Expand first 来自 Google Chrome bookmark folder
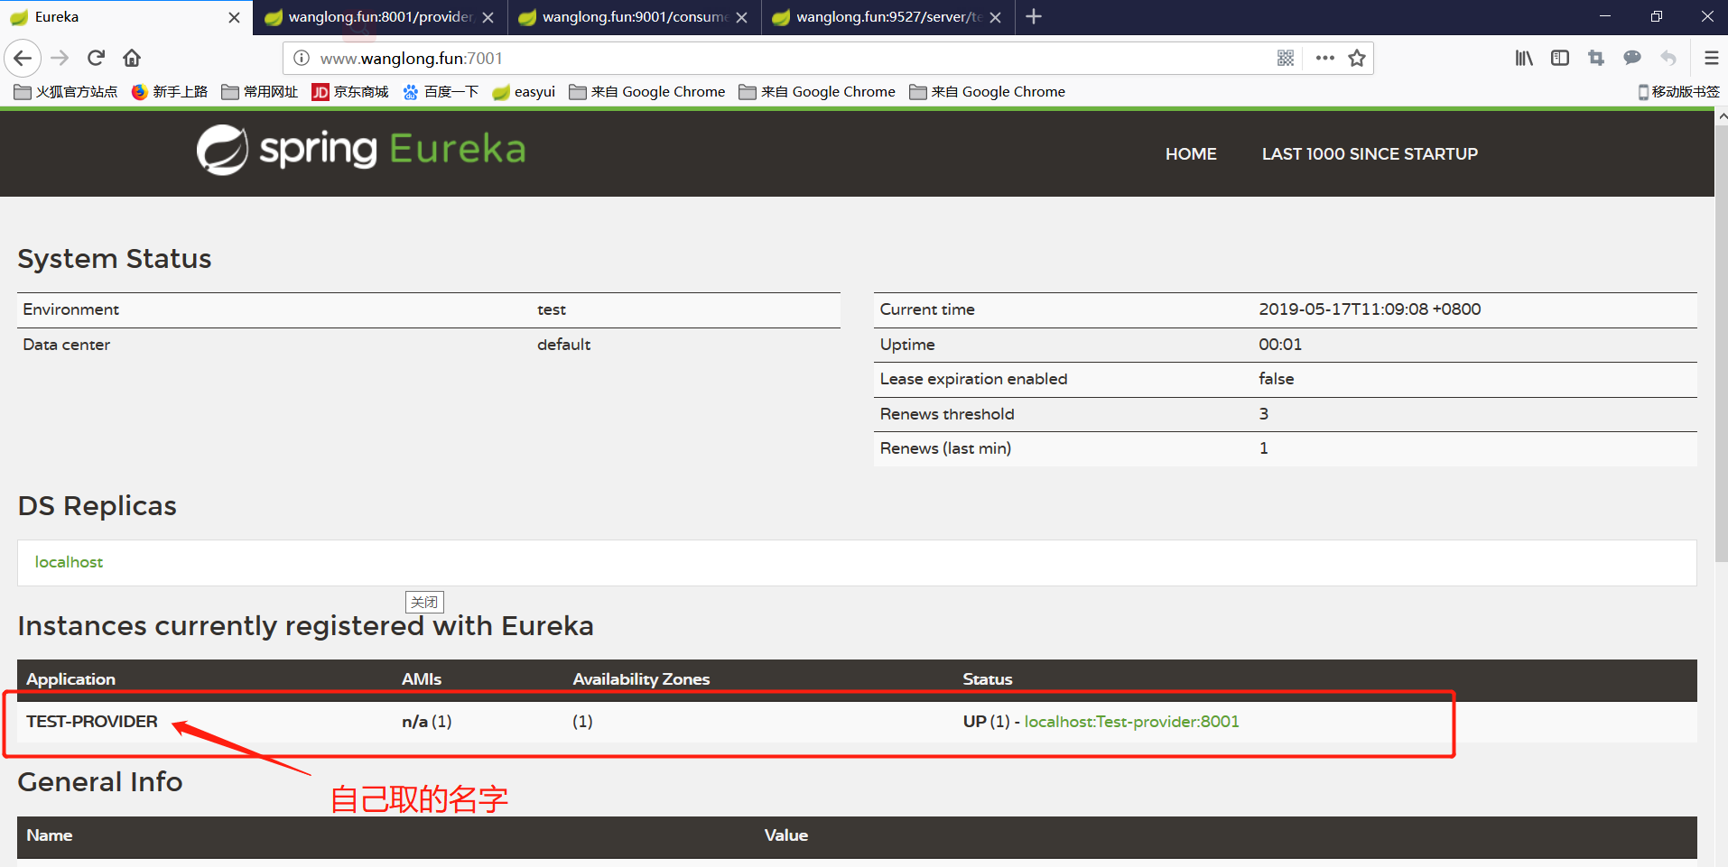Viewport: 1728px width, 867px height. click(647, 92)
